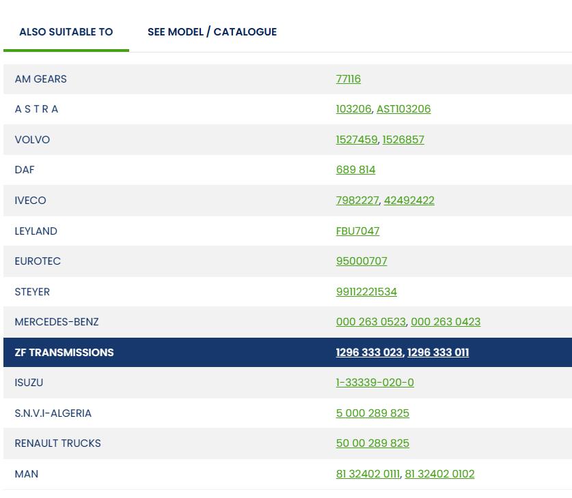Open Steyer part 99112221534
The image size is (572, 498).
366,292
